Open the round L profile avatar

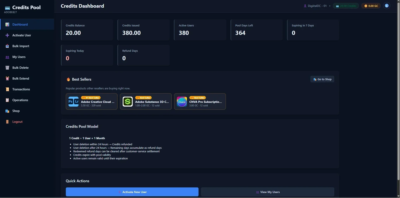[x=387, y=6]
